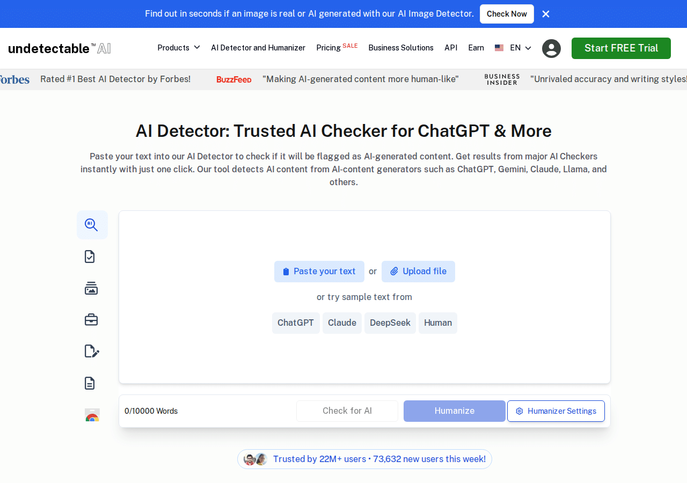Open AI Detector and Humanizer page
Viewport: 687px width, 483px height.
(258, 48)
